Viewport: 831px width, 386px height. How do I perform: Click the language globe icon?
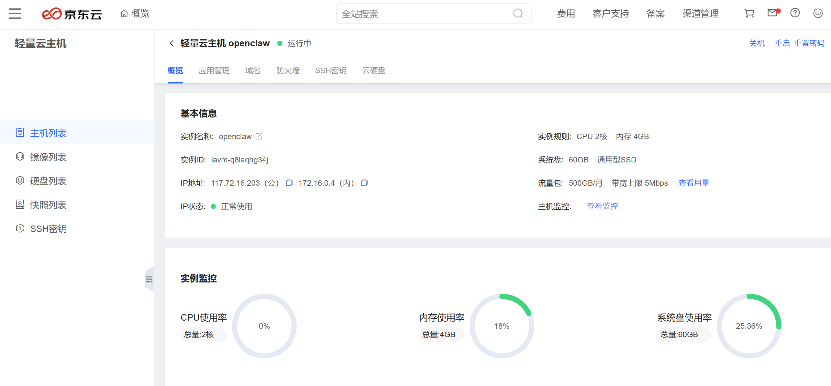[x=818, y=13]
